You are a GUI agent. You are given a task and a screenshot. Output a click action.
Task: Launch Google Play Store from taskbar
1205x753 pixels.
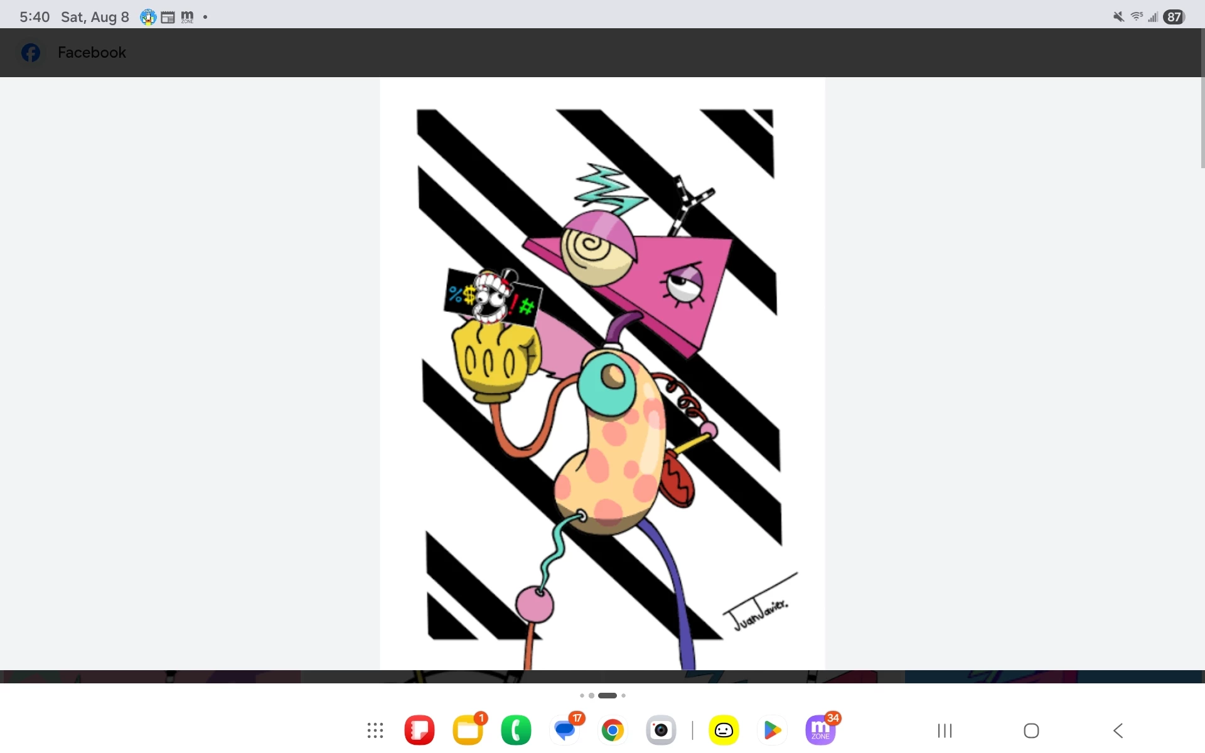click(x=772, y=730)
